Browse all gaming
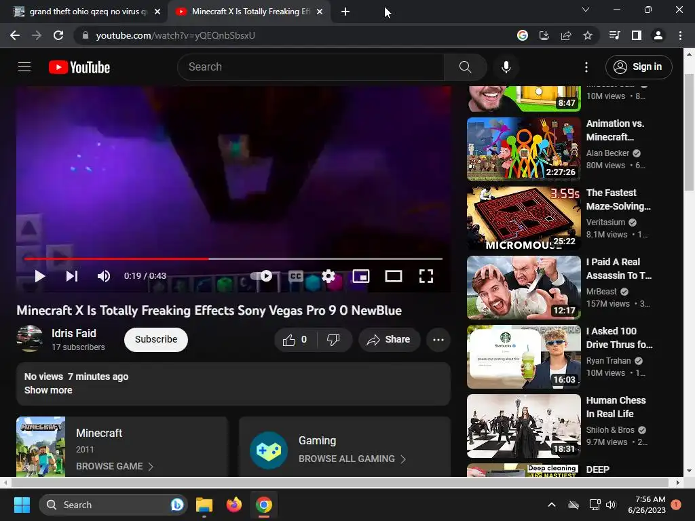 [352, 459]
